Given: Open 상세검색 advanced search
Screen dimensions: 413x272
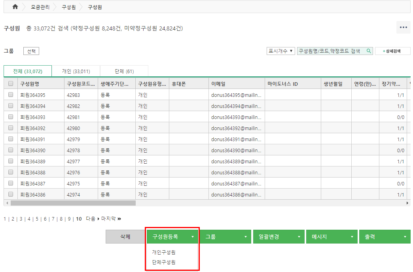Looking at the screenshot, I should (x=393, y=51).
